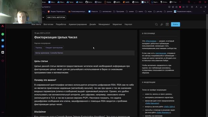The image size is (208, 117).
Task: Click the heart bookmark icon in address bar
Action: coord(187,7)
